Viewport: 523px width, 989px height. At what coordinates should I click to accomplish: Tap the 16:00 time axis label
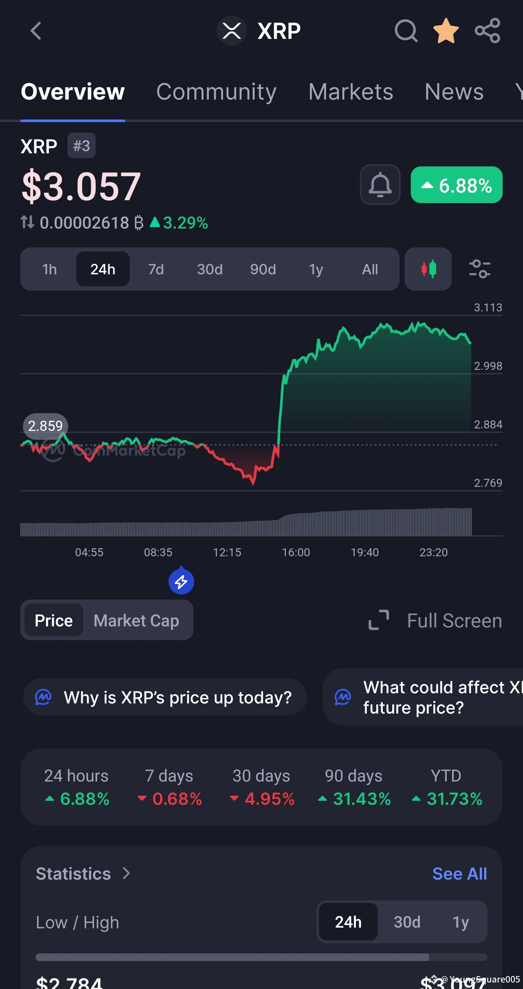(296, 552)
